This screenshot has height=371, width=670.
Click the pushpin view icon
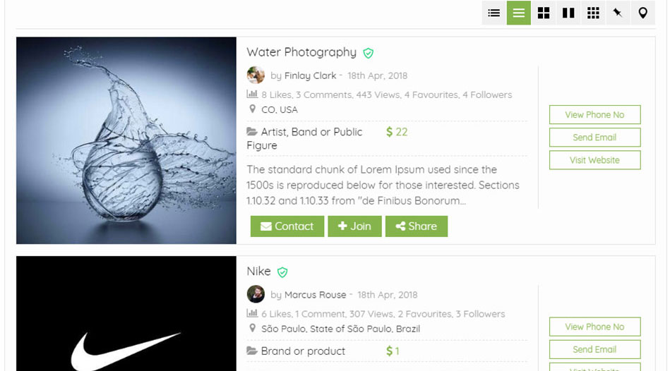coord(618,13)
